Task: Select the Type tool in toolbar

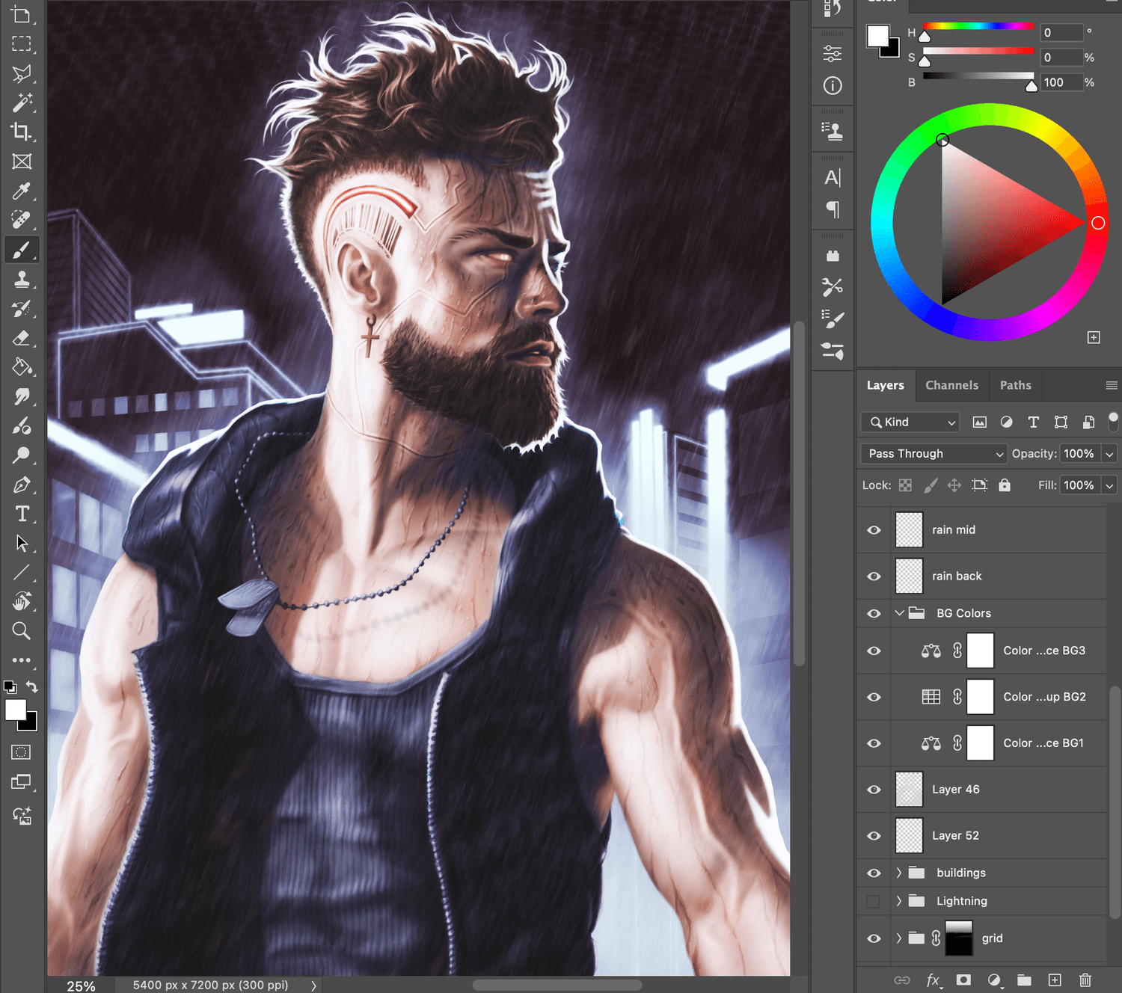Action: [x=22, y=514]
